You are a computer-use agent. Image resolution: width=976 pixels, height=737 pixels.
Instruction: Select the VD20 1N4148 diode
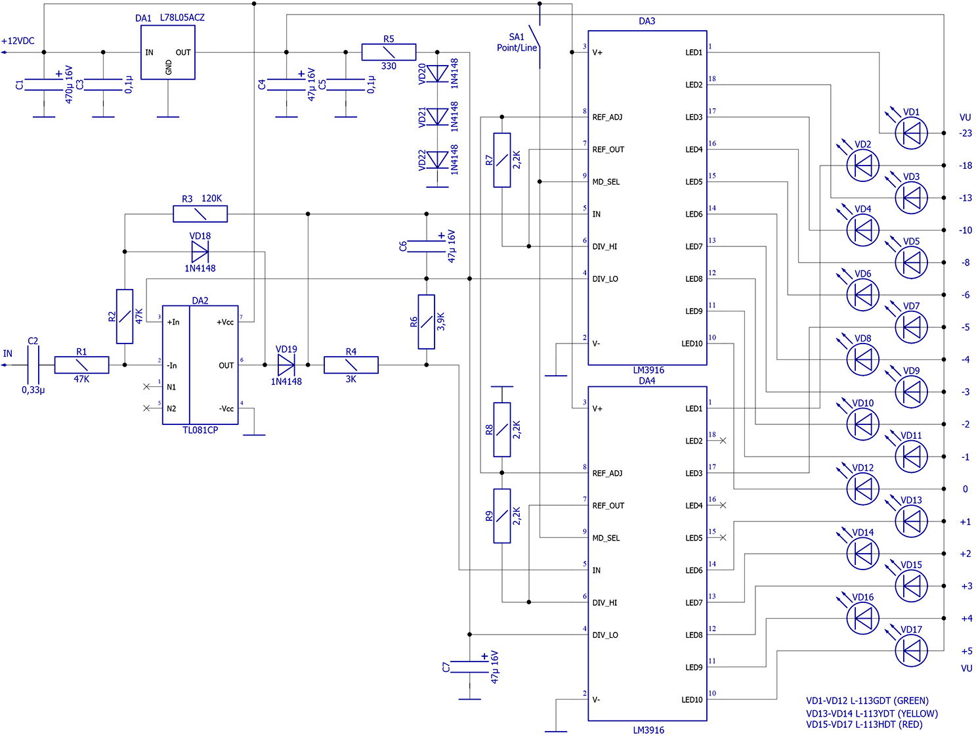(x=438, y=74)
